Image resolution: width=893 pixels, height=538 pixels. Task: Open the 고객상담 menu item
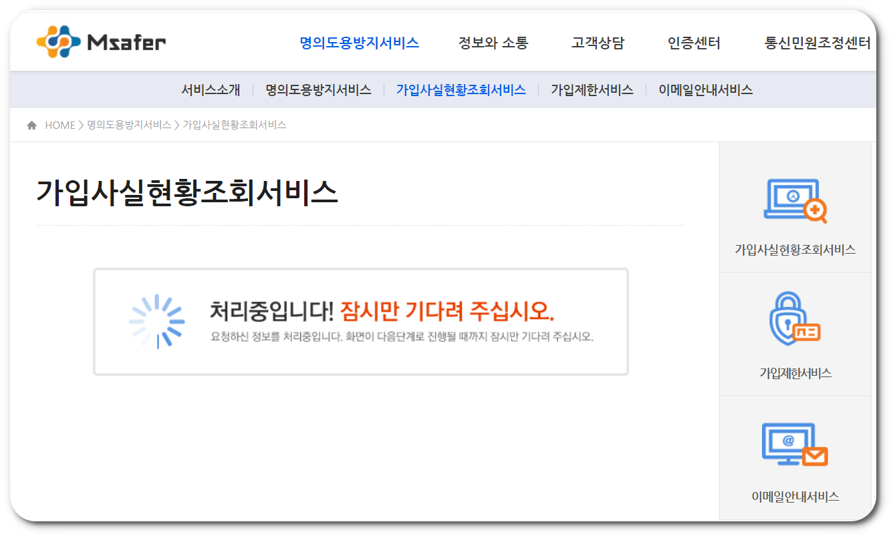(598, 41)
